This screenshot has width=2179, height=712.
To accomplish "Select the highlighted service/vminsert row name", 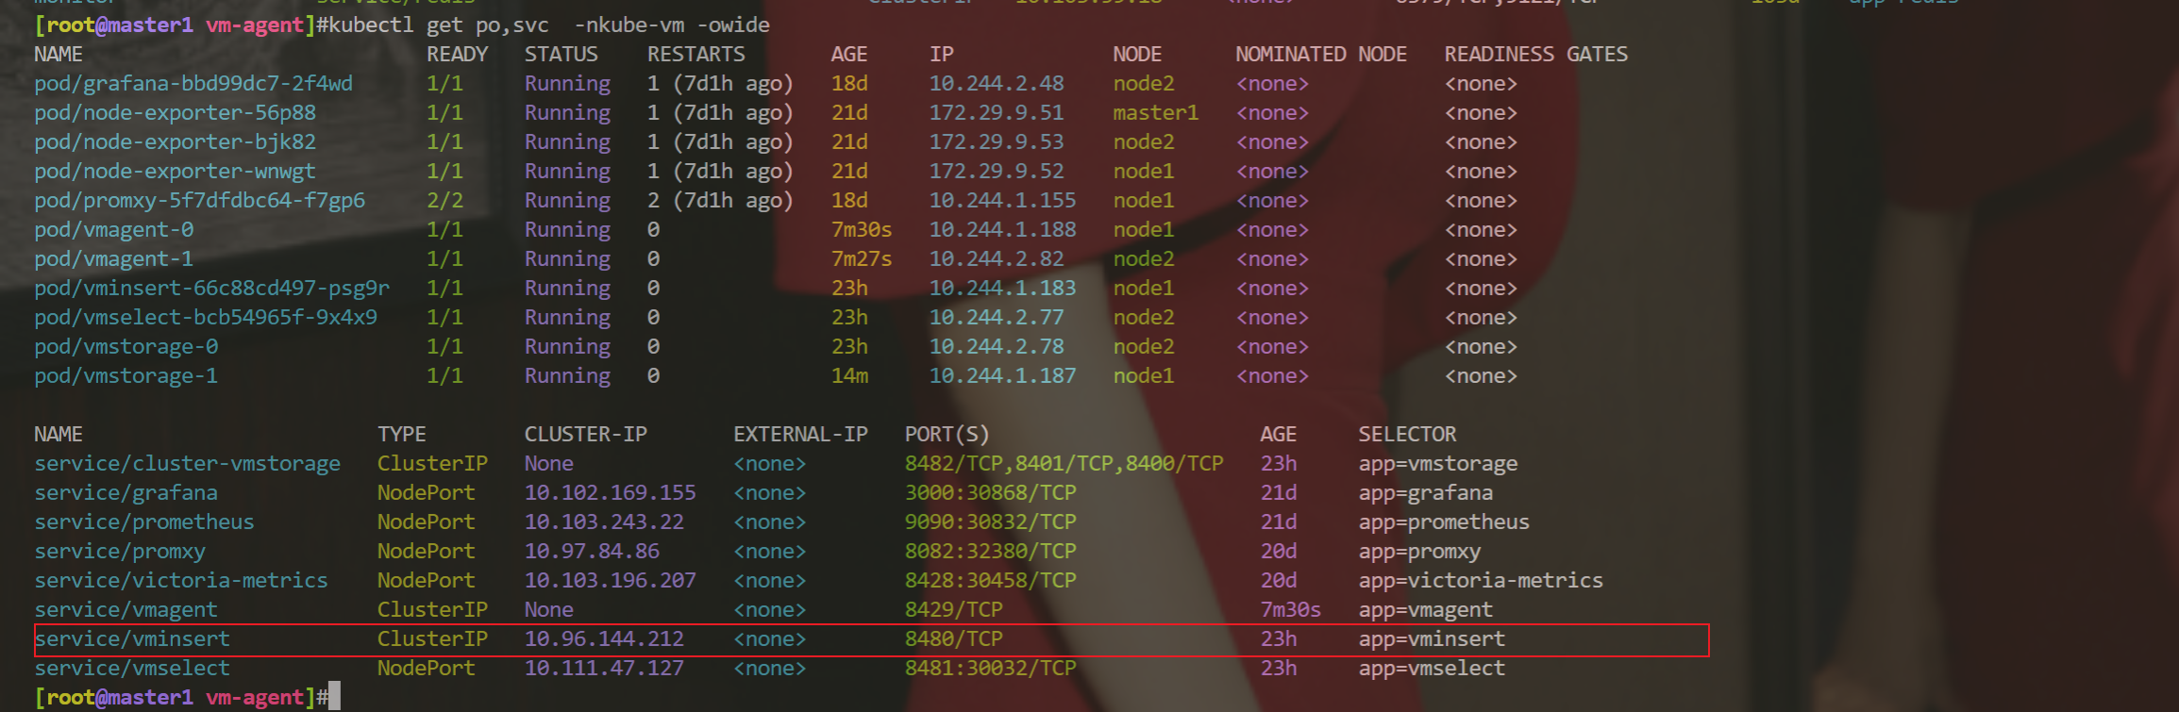I will 132,639.
